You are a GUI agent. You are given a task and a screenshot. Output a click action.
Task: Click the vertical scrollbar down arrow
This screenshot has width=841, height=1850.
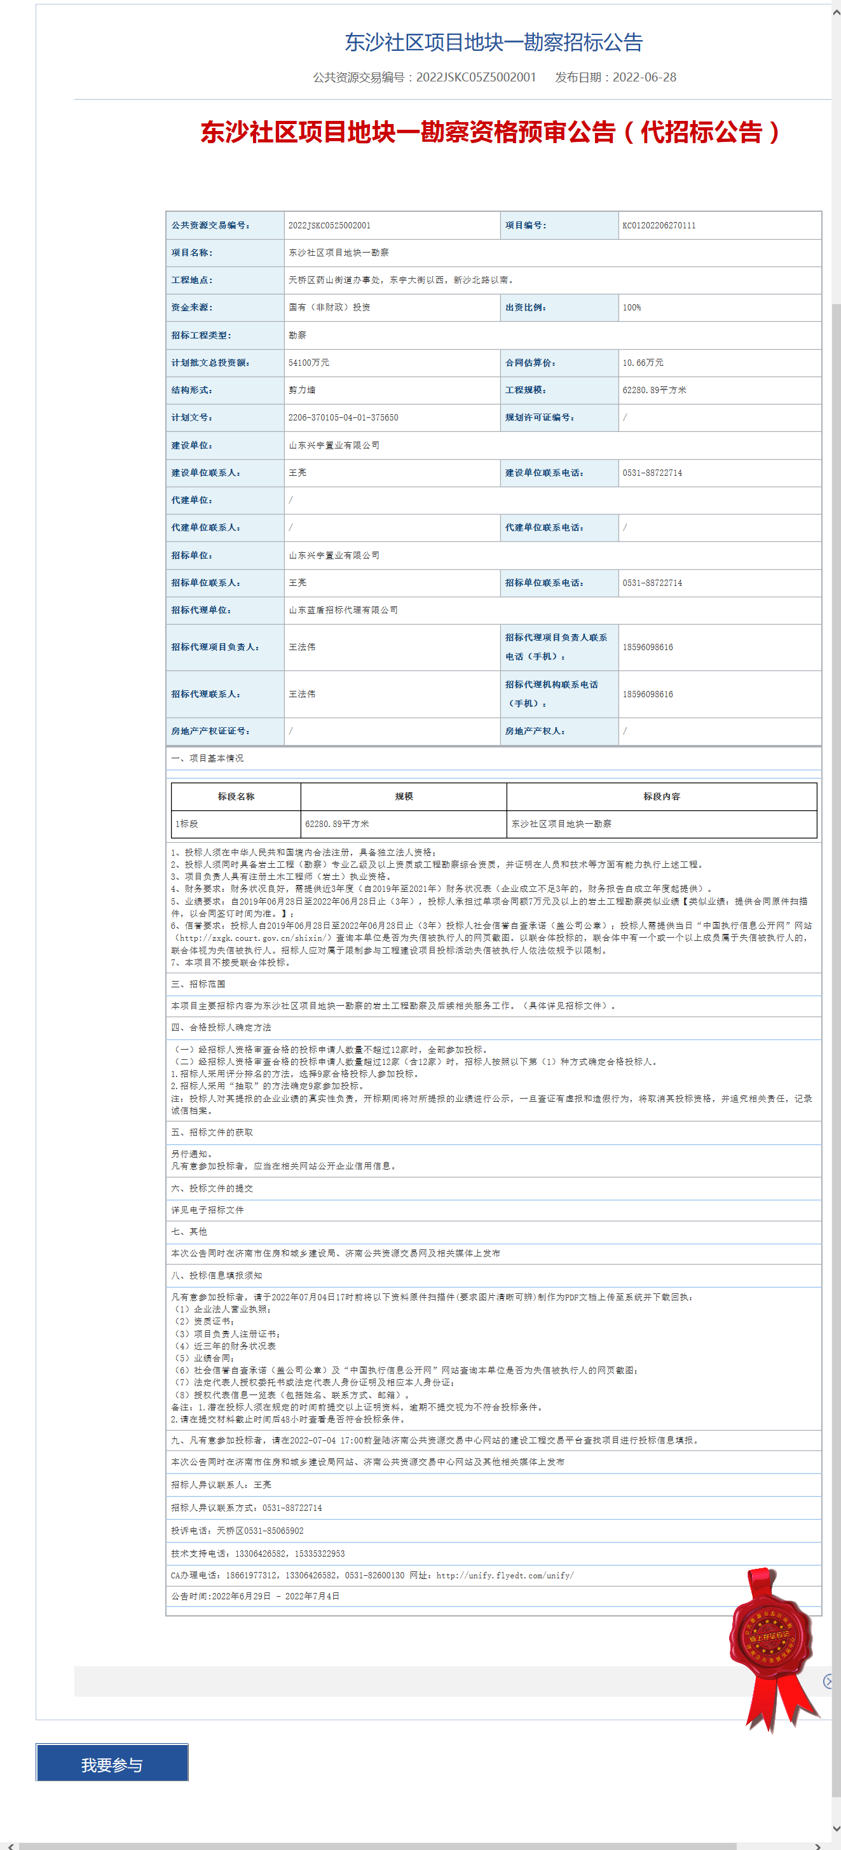point(836,1828)
